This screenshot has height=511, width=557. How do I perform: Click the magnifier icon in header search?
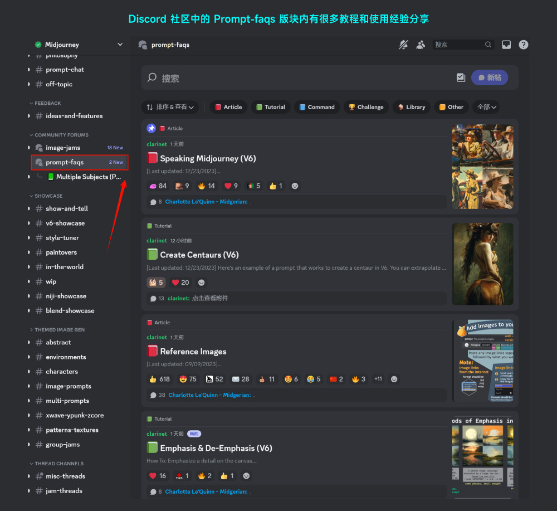coord(488,45)
